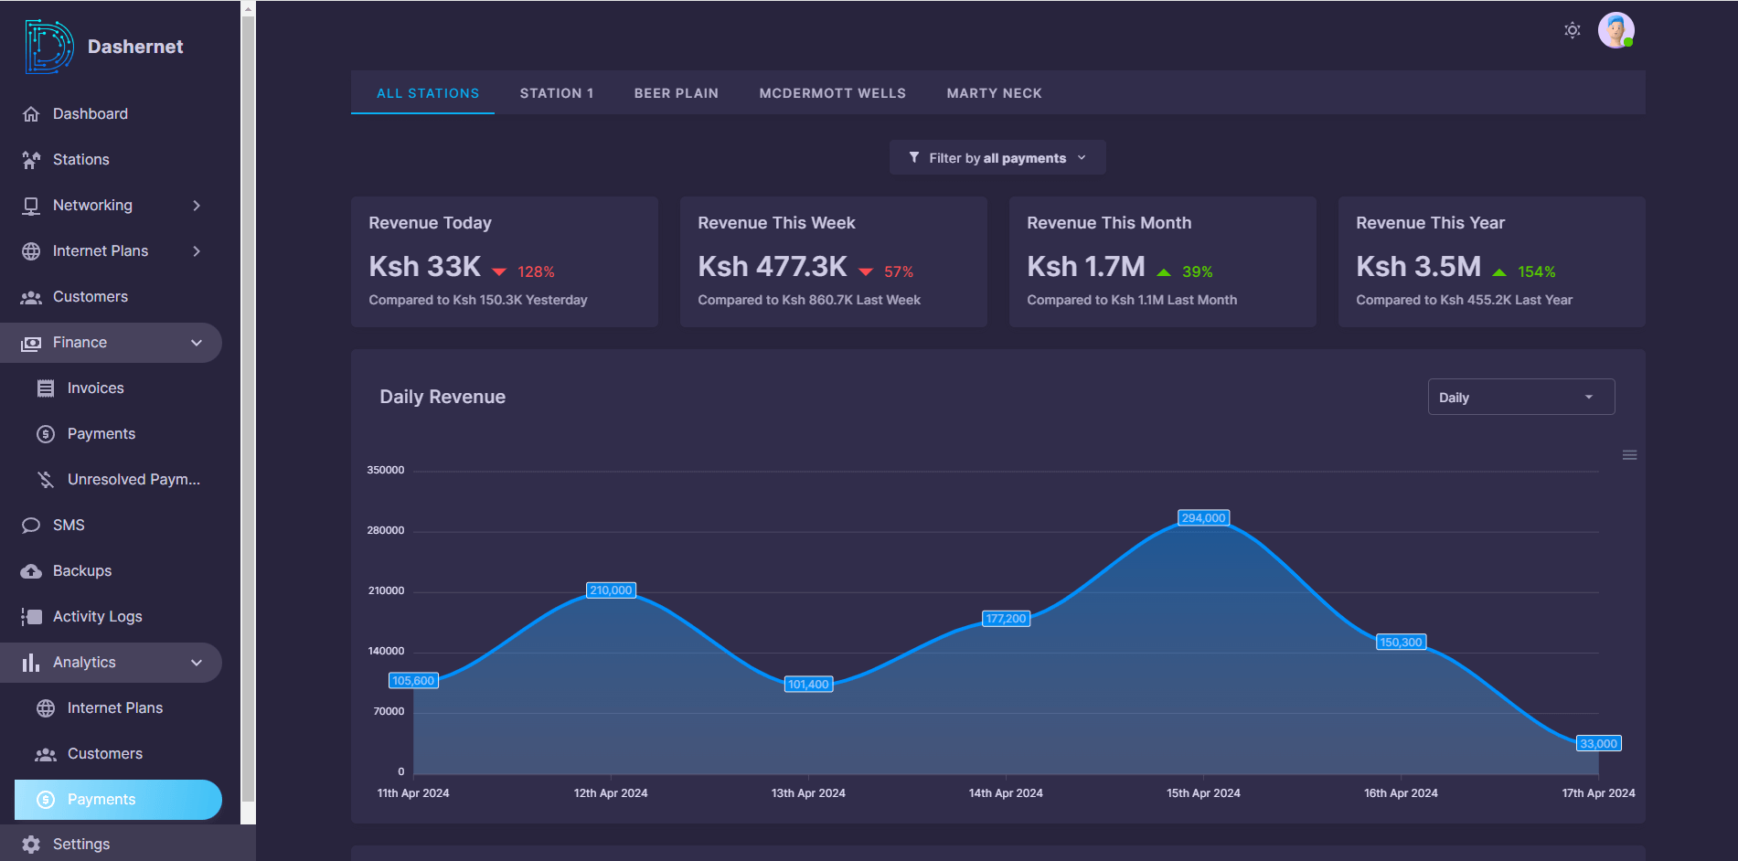This screenshot has height=861, width=1738.
Task: Click the 294,000 data point label
Action: coord(1203,518)
